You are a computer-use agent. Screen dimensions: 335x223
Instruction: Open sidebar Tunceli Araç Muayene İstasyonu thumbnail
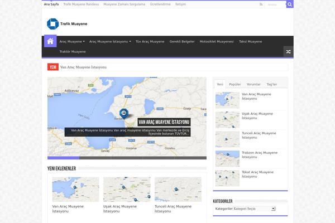(x=227, y=139)
